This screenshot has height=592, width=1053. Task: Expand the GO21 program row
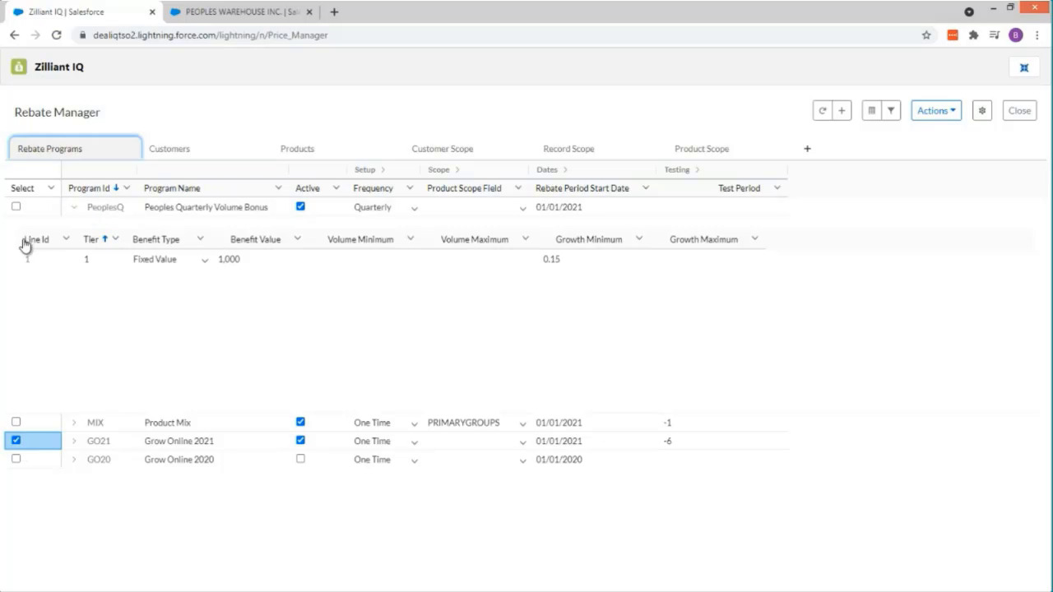[x=74, y=442]
